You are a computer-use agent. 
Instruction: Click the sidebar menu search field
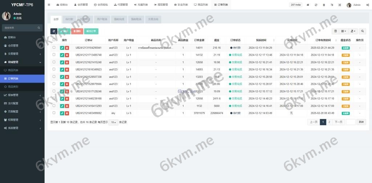tap(22, 28)
